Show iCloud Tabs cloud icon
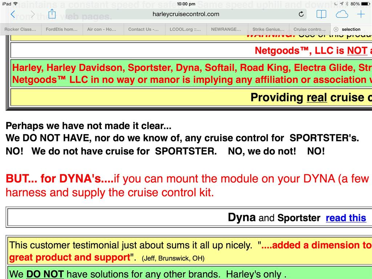372x279 pixels. [x=342, y=14]
